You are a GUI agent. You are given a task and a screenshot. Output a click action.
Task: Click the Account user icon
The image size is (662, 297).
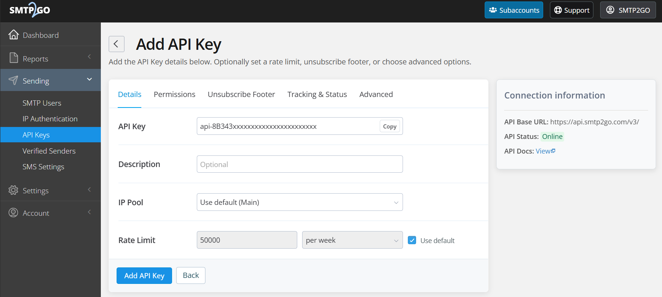pyautogui.click(x=13, y=213)
